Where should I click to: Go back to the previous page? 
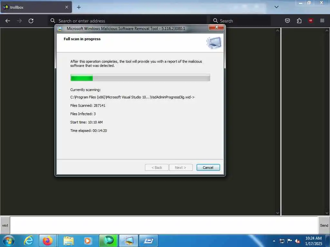8,21
